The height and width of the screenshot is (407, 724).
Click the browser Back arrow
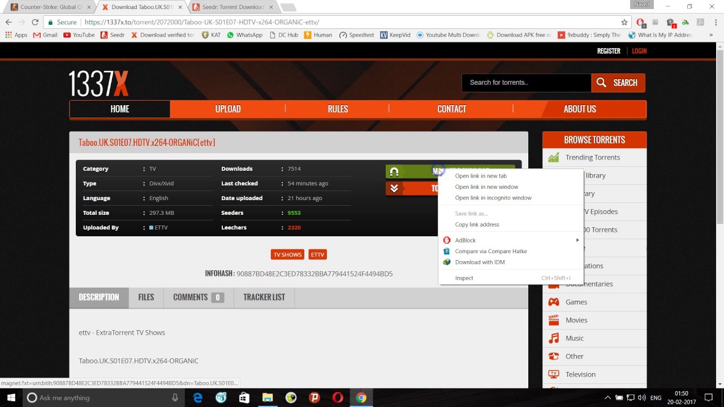tap(8, 22)
